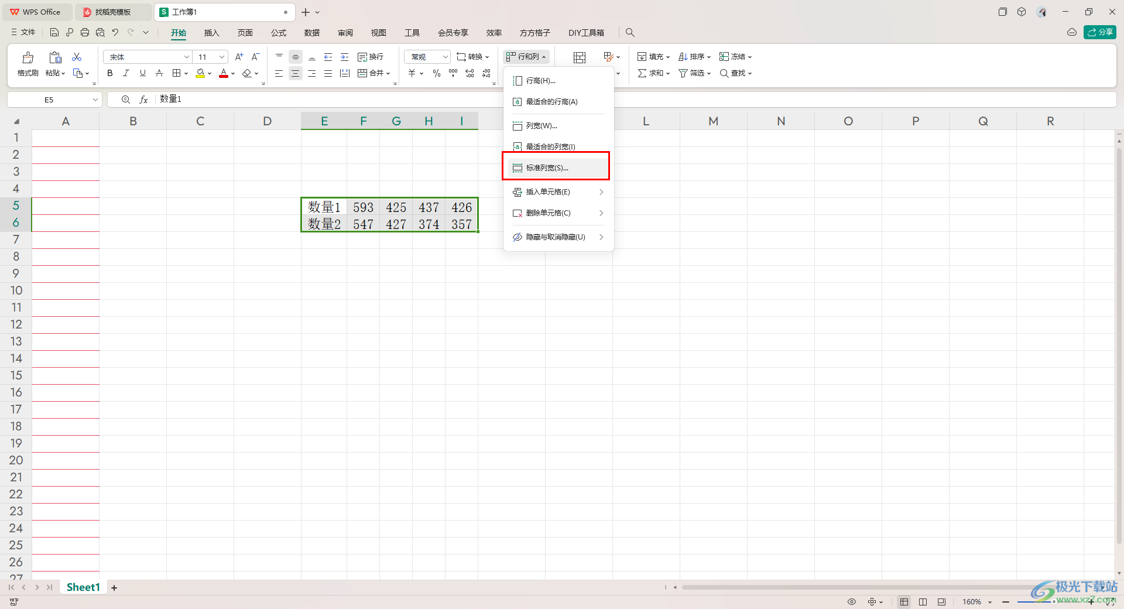Viewport: 1124px width, 609px height.
Task: Click the percent style icon
Action: pos(436,73)
